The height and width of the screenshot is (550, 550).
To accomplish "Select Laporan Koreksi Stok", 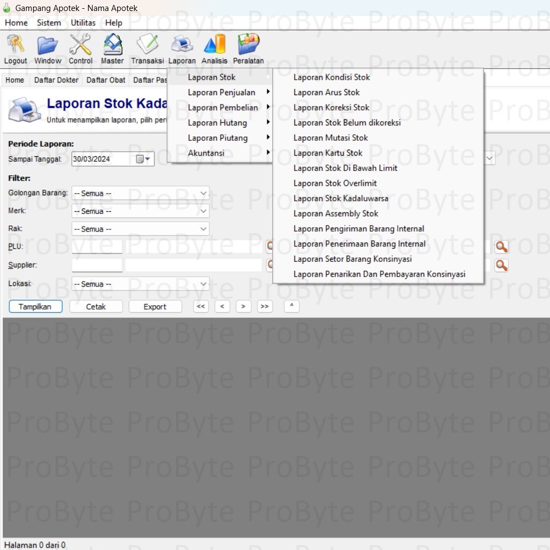I will pos(378,107).
